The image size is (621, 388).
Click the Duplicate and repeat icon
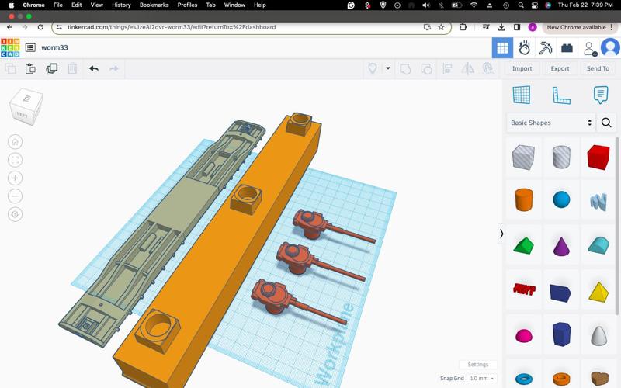(51, 68)
